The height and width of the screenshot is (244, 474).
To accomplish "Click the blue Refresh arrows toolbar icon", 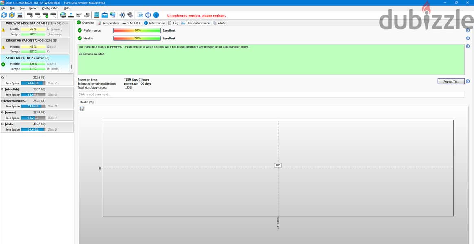I will click(4, 15).
